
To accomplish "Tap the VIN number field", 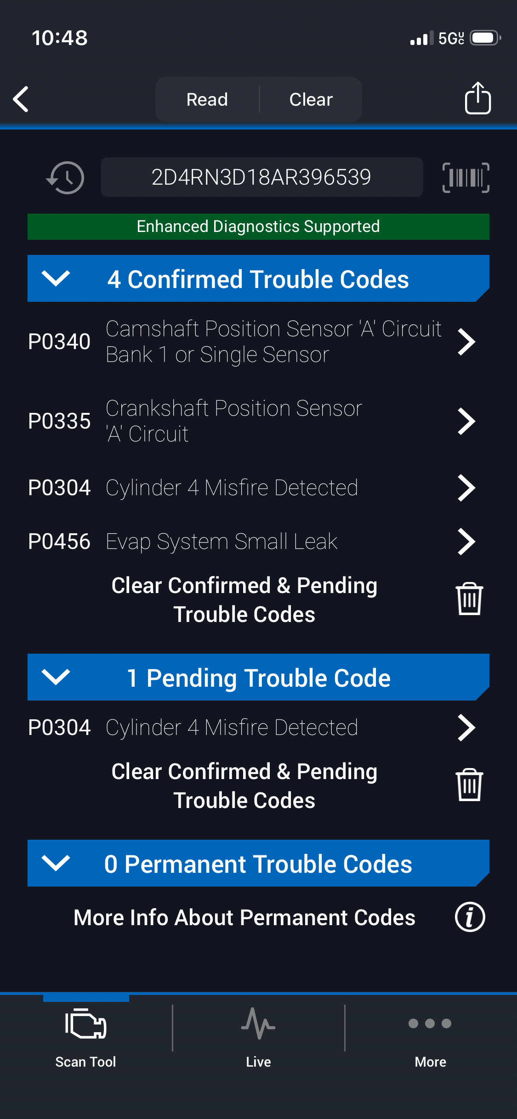I will click(x=261, y=177).
